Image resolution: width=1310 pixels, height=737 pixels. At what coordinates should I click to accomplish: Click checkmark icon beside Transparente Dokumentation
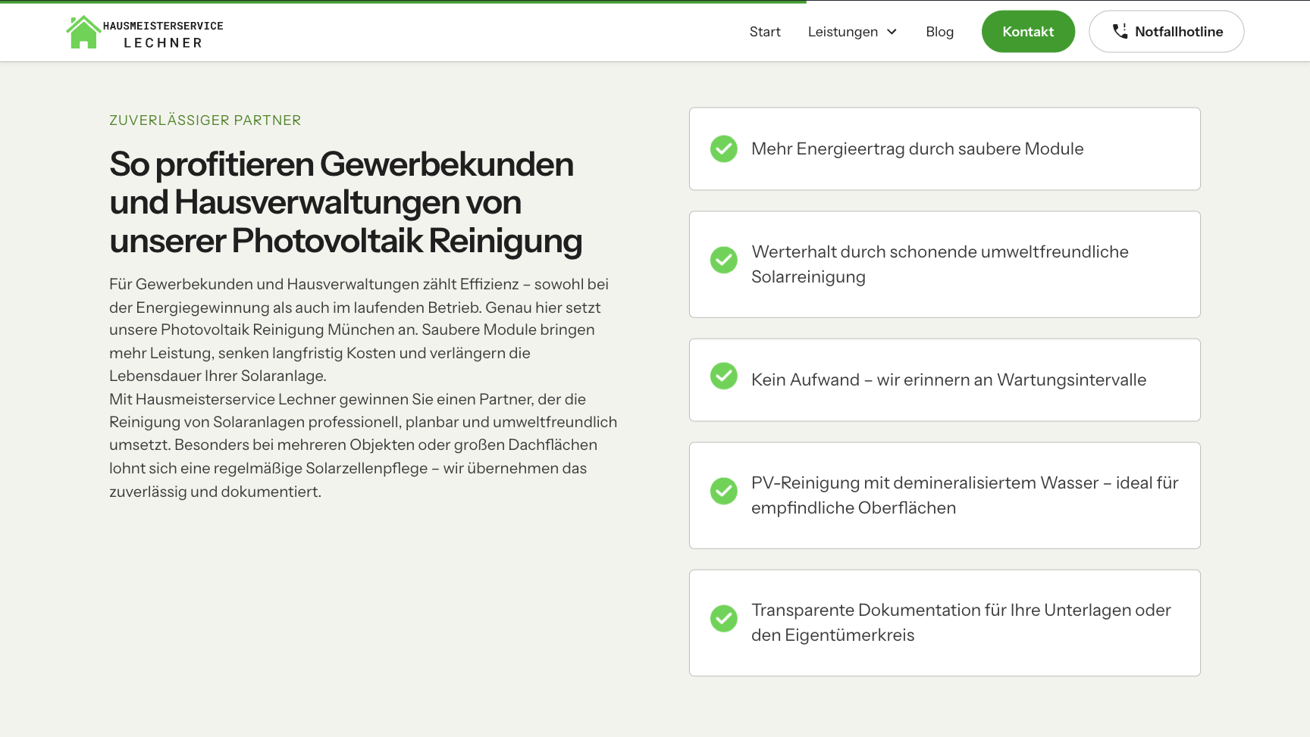[724, 618]
